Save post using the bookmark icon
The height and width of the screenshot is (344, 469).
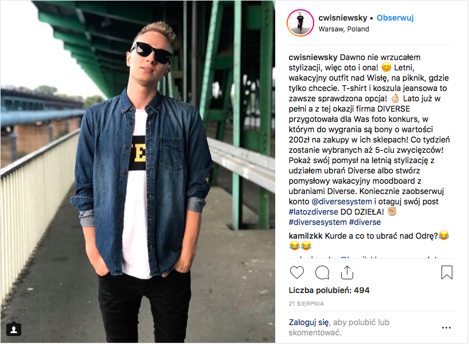click(447, 272)
